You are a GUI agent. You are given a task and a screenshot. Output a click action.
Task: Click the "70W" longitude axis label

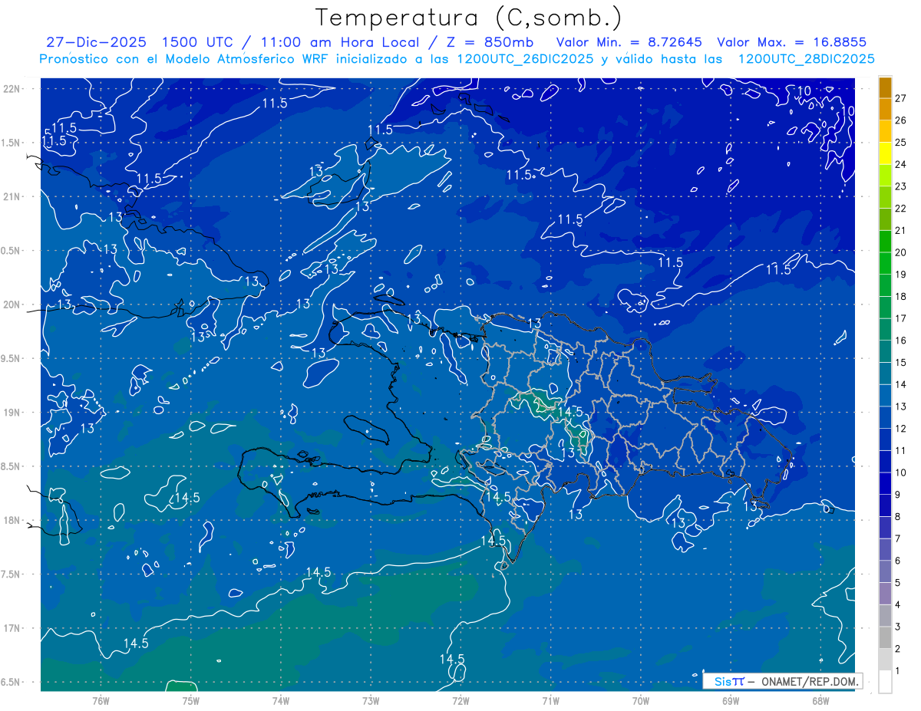[x=641, y=701]
